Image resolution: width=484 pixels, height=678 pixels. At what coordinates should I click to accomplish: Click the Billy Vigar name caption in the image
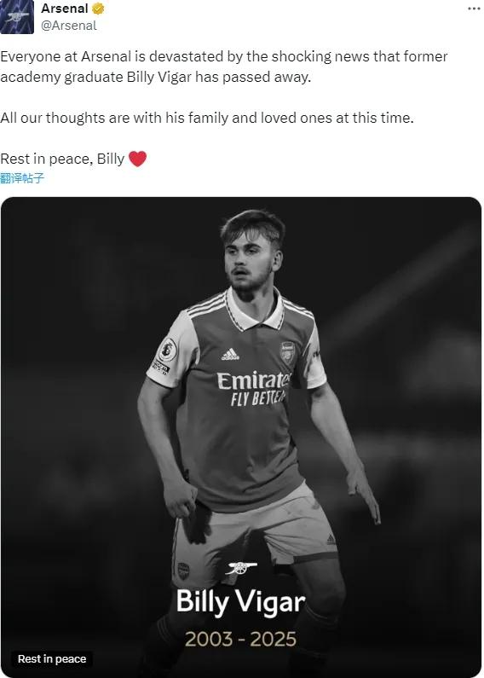[x=240, y=602]
